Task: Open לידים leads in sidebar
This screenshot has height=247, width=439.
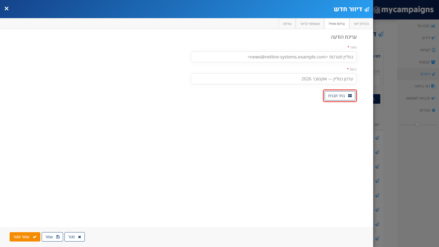Action: click(x=418, y=38)
